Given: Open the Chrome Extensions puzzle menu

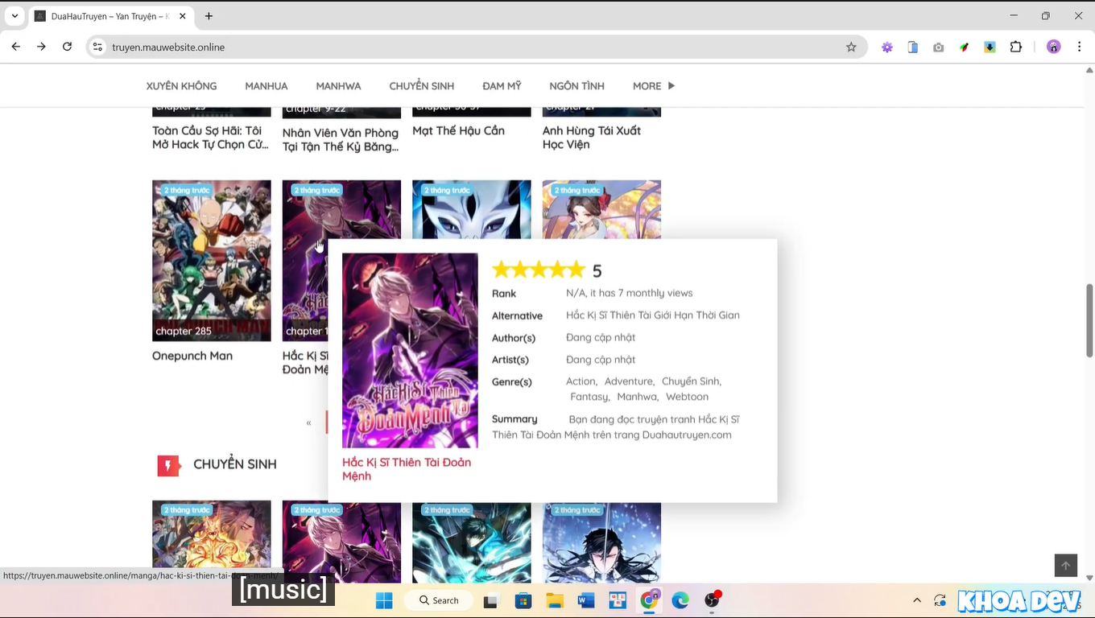Looking at the screenshot, I should pos(1016,47).
